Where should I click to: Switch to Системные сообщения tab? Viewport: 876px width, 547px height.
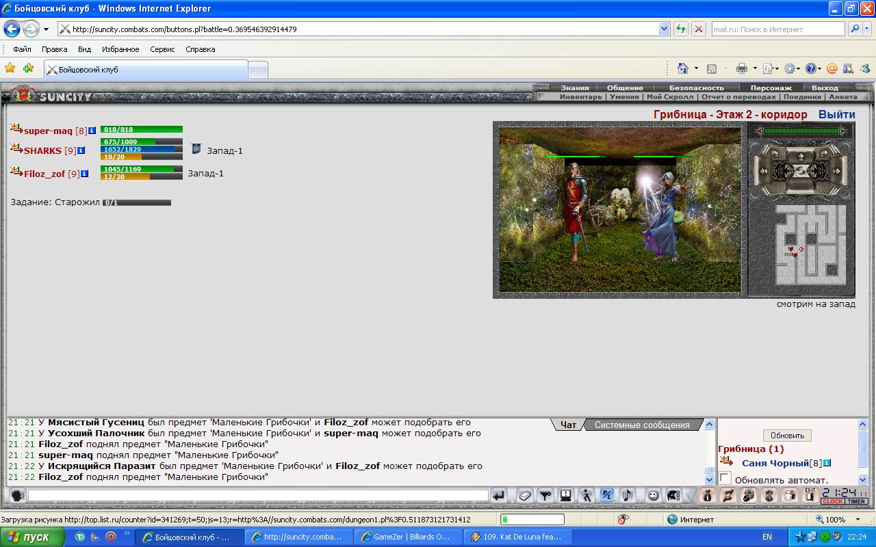(x=642, y=425)
